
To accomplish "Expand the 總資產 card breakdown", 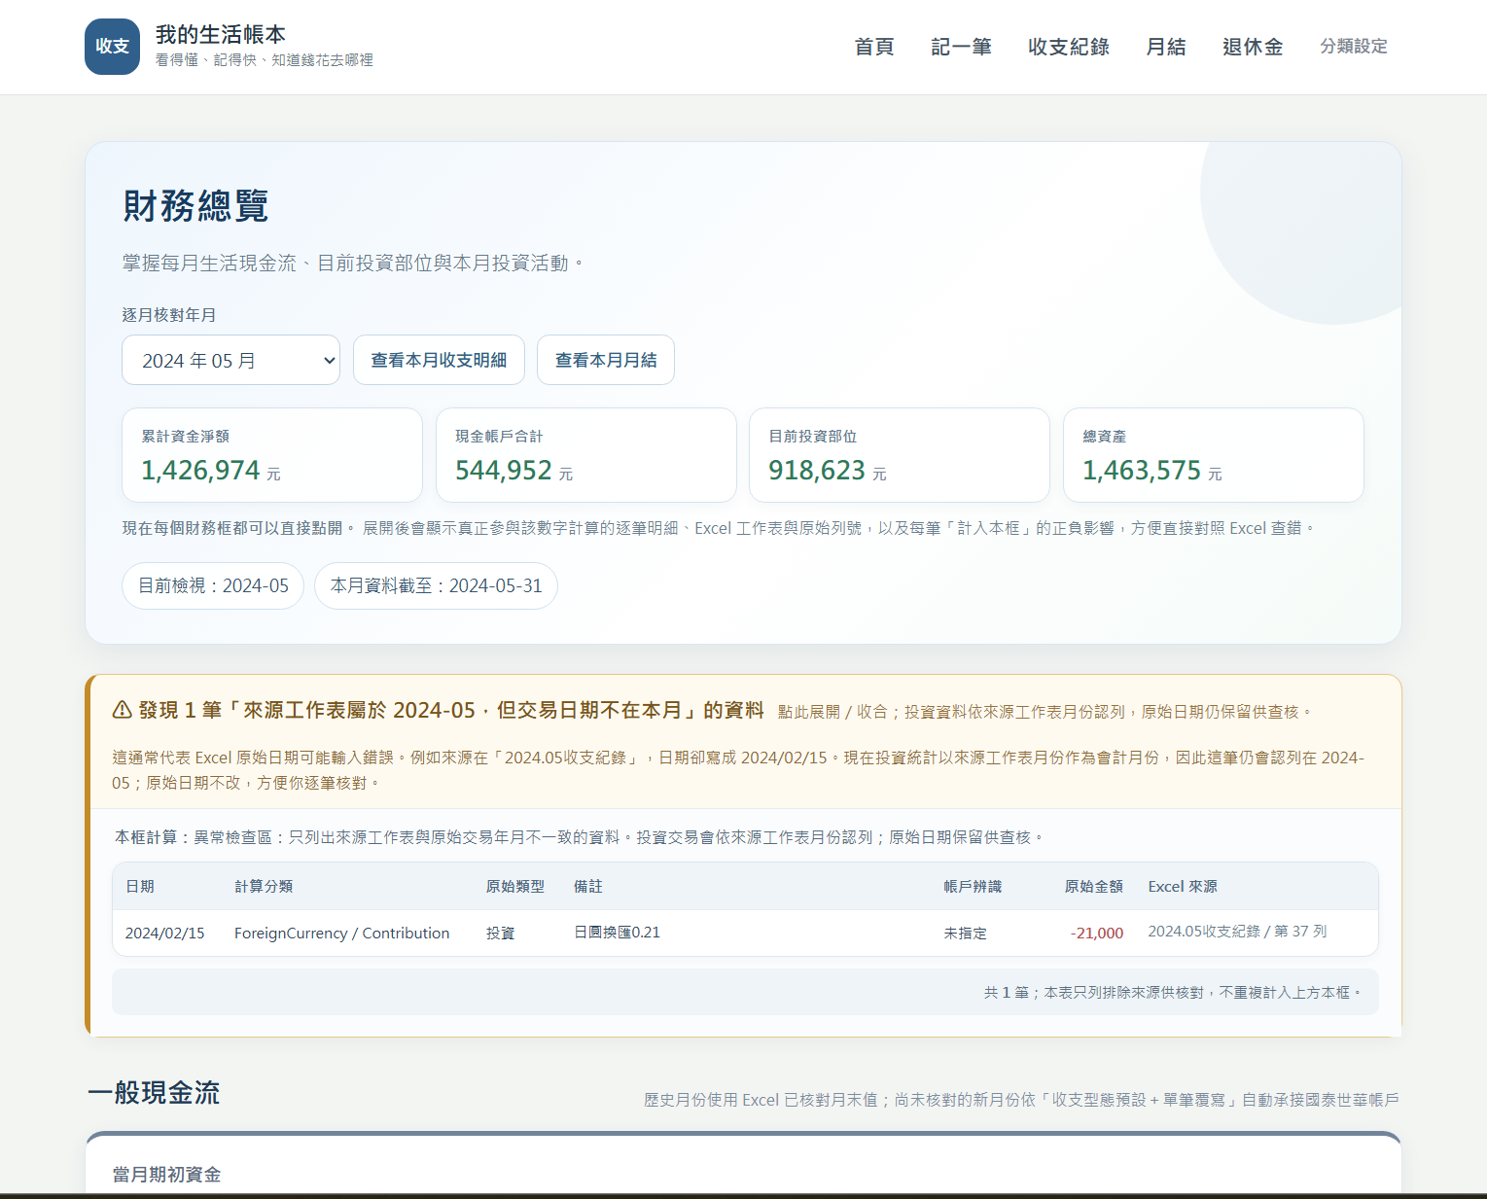I will [x=1214, y=455].
